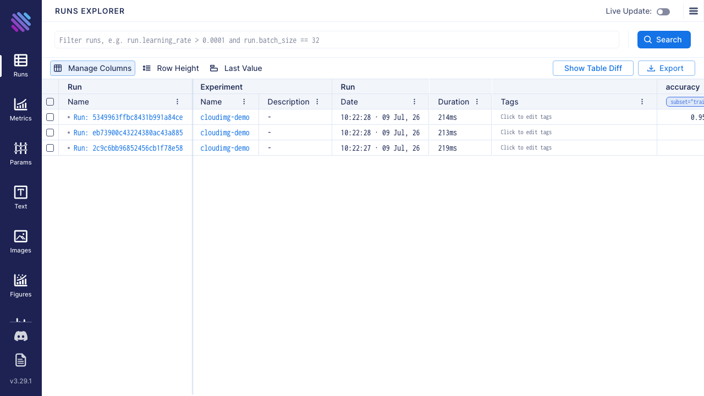Viewport: 704px width, 396px height.
Task: Check the box for run 5349963ffbc8431b991a84ce
Action: coord(50,117)
